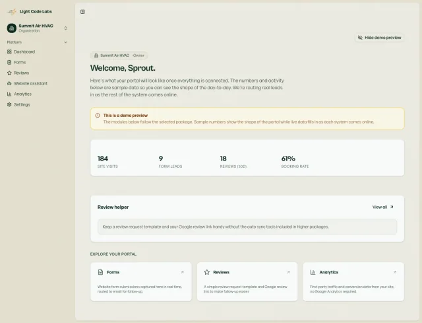Screen dimensions: 422x323
Task: Click the Forms document icon in sidebar
Action: coord(9,62)
